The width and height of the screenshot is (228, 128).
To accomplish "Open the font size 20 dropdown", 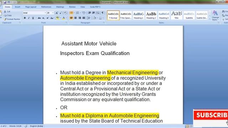I will (53, 13).
